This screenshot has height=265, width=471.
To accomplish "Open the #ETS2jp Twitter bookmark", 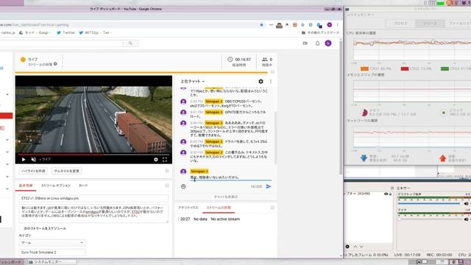I will (95, 32).
